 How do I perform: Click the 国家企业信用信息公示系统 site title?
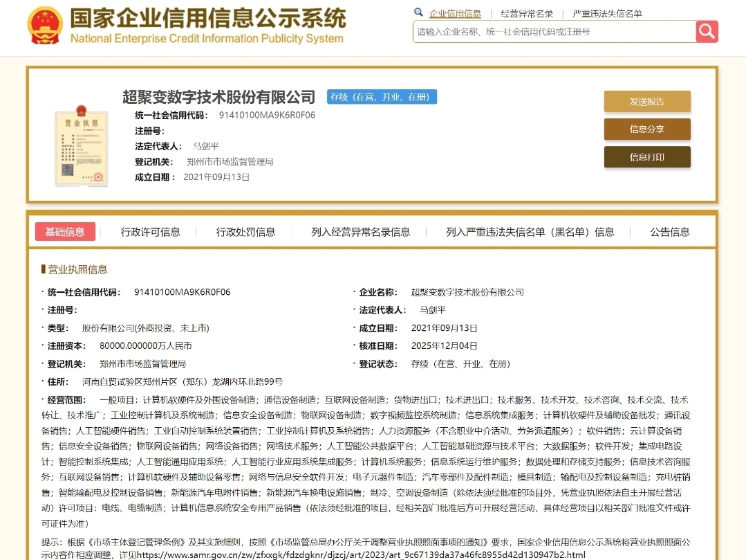coord(208,19)
